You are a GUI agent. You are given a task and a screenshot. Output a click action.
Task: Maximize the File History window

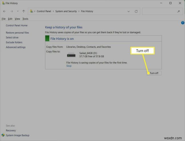pos(170,3)
